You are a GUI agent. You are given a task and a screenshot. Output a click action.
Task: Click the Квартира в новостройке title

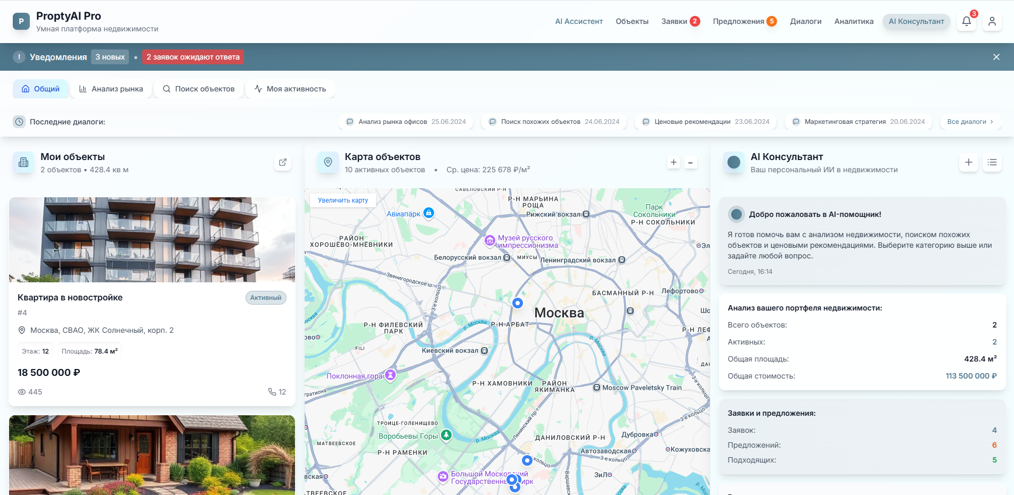pos(70,298)
